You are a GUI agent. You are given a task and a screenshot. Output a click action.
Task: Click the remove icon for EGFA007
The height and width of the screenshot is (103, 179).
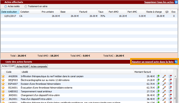click(x=170, y=84)
